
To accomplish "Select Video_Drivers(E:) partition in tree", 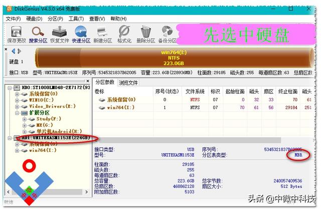I will point(52,106).
